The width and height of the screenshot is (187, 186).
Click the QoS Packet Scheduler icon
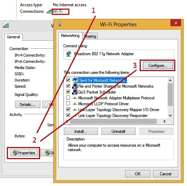coord(75,92)
